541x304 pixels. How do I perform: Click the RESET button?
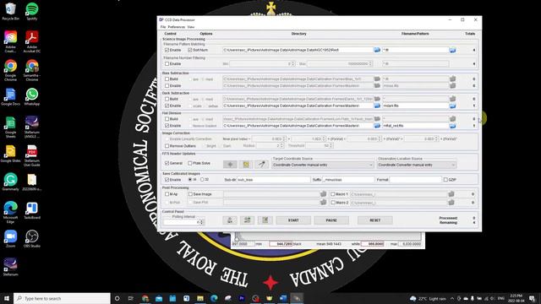pyautogui.click(x=375, y=220)
